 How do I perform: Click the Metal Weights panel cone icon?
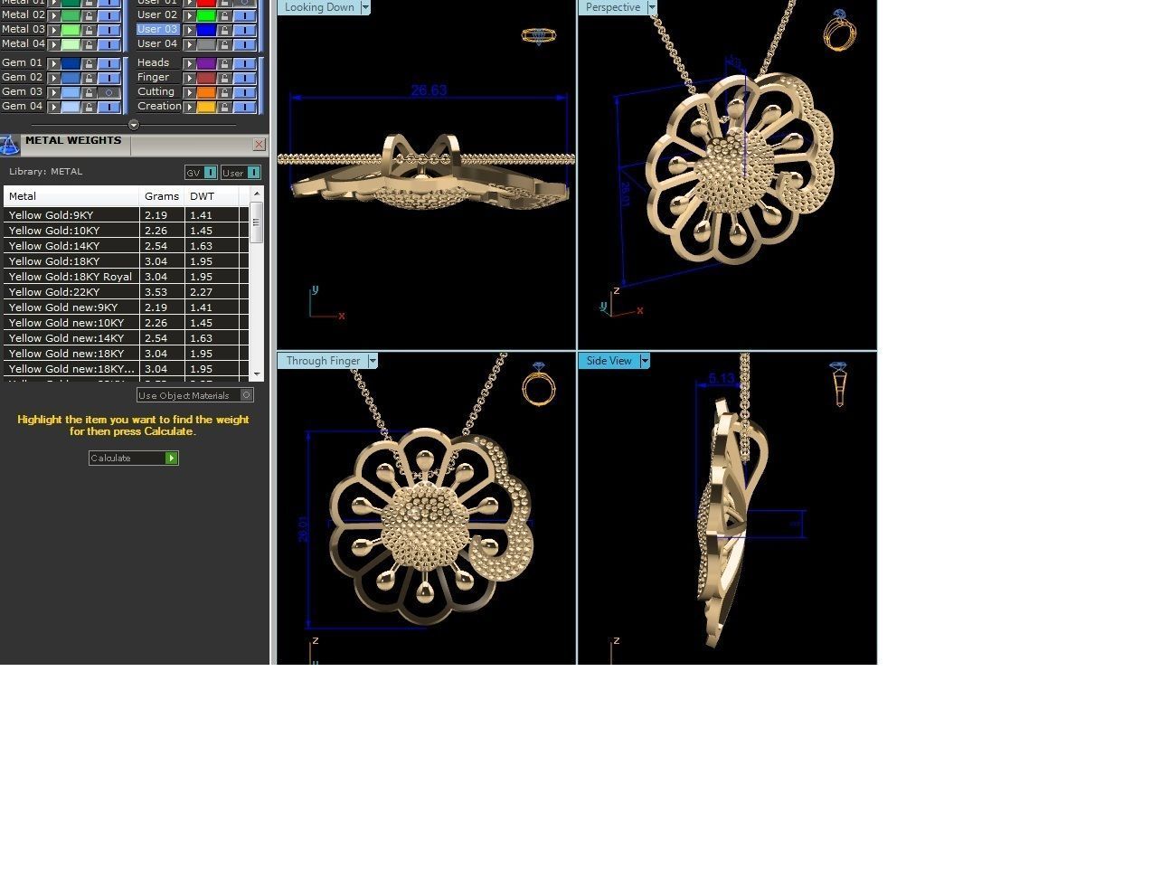coord(9,145)
